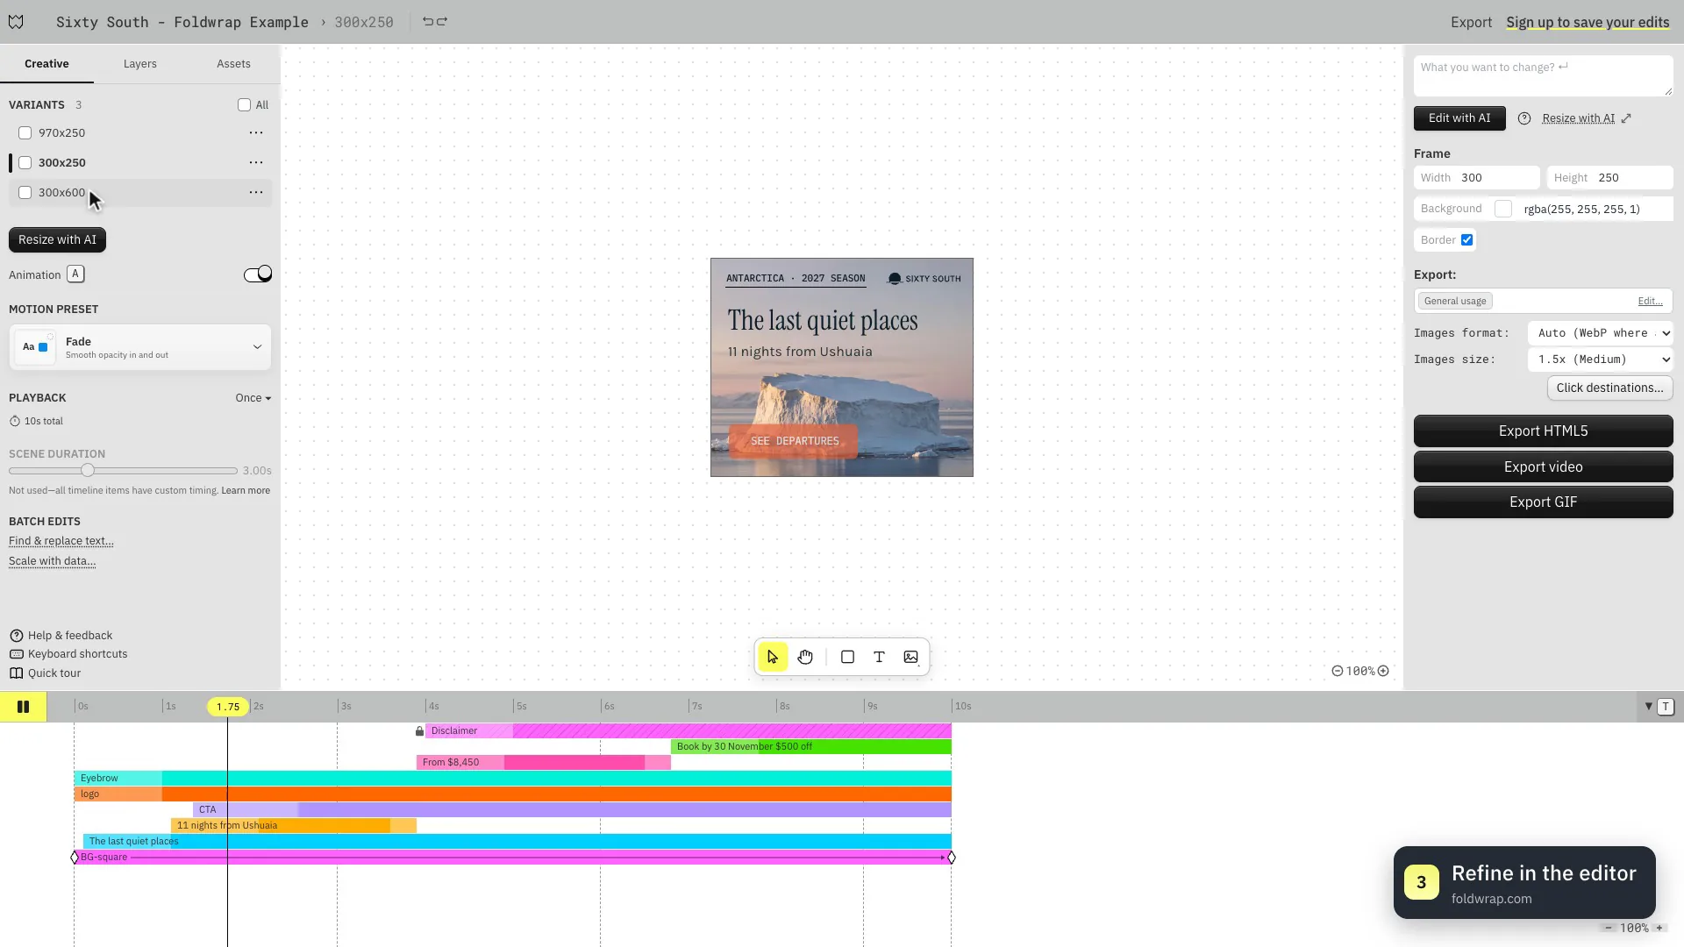The width and height of the screenshot is (1684, 947).
Task: Switch to the Assets tab
Action: (233, 64)
